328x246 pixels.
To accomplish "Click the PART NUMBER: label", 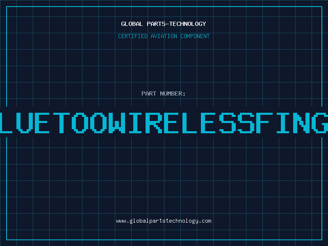I will 164,93.
